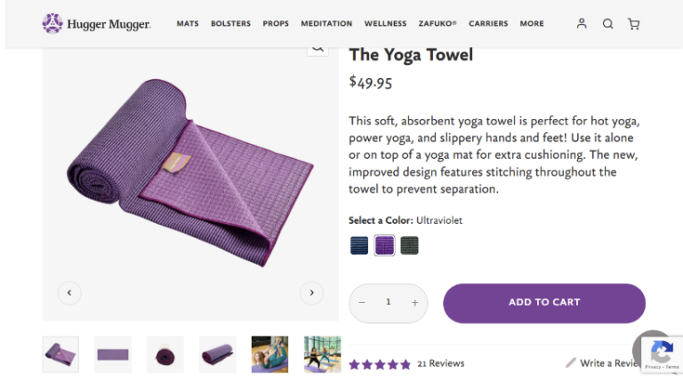Show the previous product image arrow
Screen dimensions: 683x381
(69, 292)
